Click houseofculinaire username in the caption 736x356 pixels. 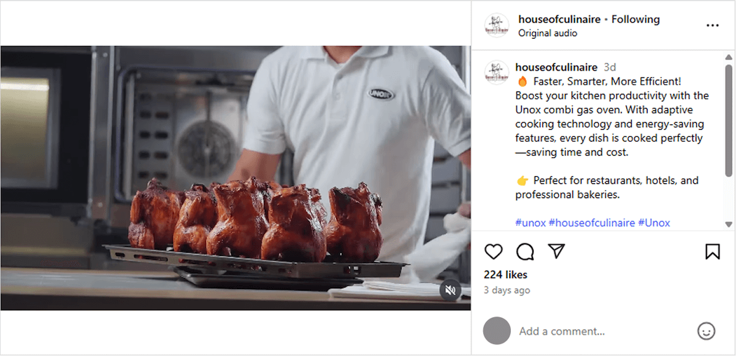[555, 67]
